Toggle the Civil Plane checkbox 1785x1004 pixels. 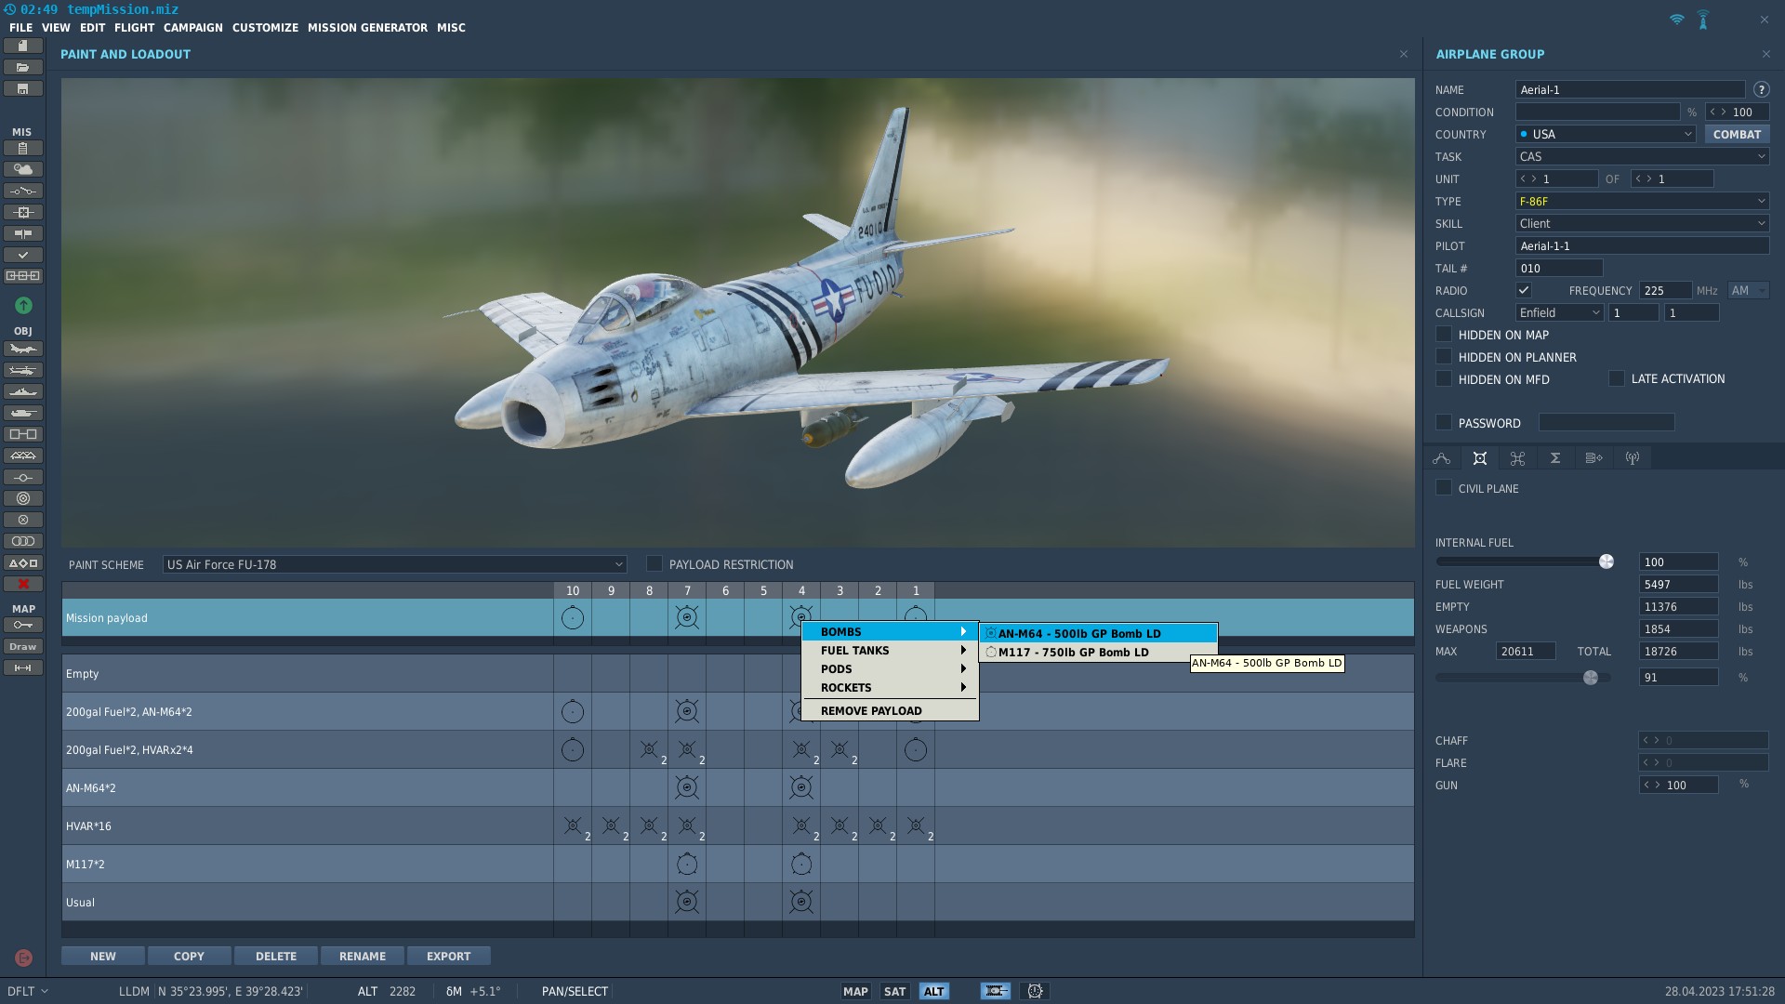(x=1444, y=488)
